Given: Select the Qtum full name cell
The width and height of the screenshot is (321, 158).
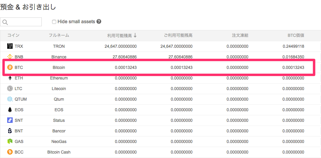Looking at the screenshot, I should 59,100.
